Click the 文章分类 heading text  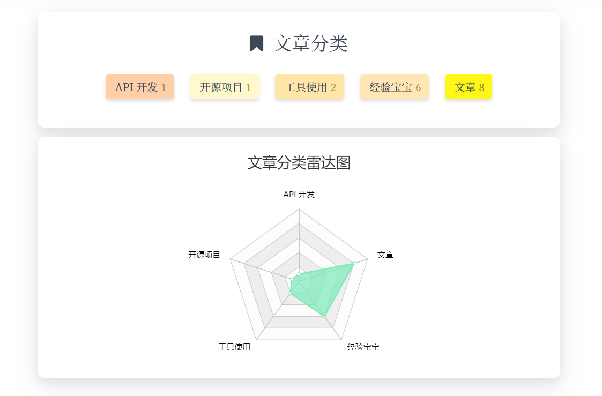click(310, 43)
